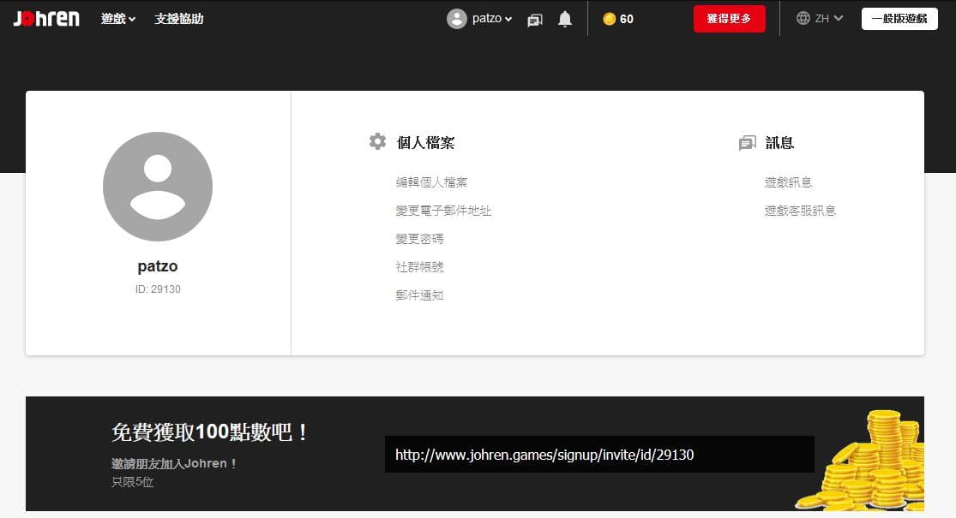This screenshot has width=956, height=518.
Task: Open the messages icon in the header
Action: (535, 20)
